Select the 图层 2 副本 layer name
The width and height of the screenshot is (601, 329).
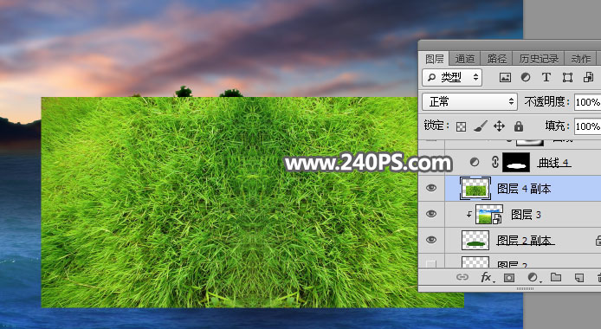point(524,241)
